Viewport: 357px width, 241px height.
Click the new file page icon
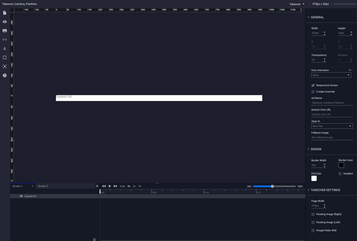point(5,13)
